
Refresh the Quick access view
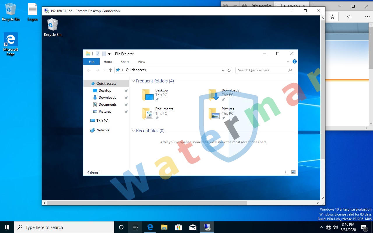(x=229, y=70)
